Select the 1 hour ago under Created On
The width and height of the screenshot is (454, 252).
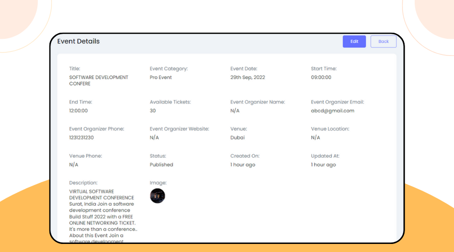click(x=243, y=165)
